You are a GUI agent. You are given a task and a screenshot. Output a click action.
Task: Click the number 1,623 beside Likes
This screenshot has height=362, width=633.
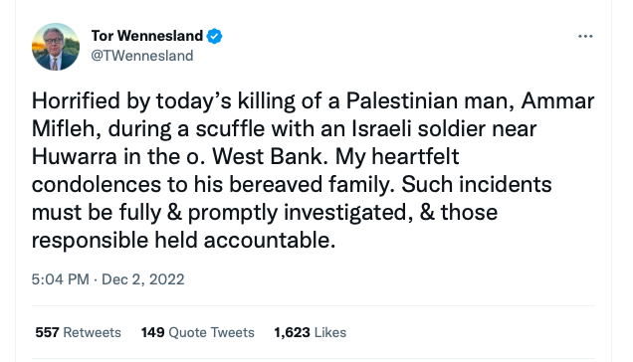click(x=292, y=333)
